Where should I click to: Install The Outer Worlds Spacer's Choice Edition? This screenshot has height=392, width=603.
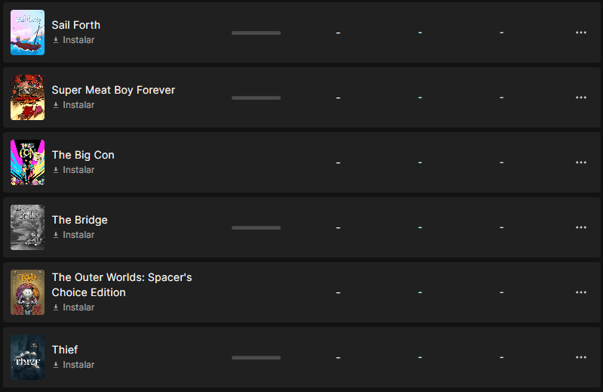tap(78, 307)
